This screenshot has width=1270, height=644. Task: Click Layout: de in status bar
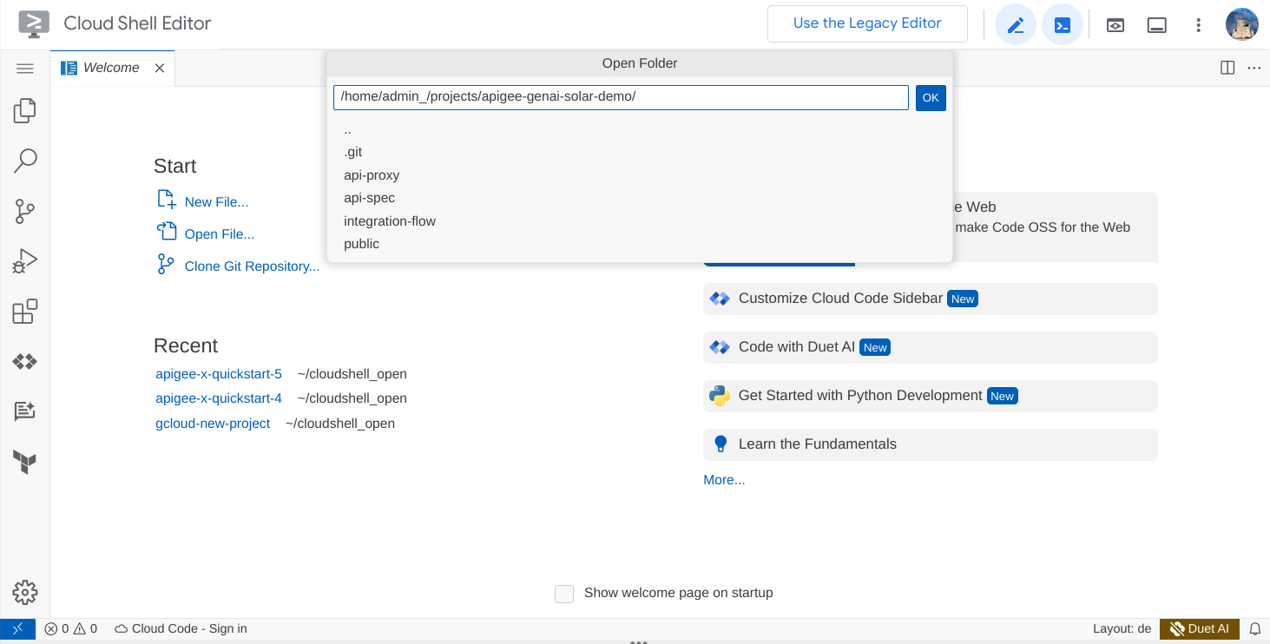coord(1122,628)
